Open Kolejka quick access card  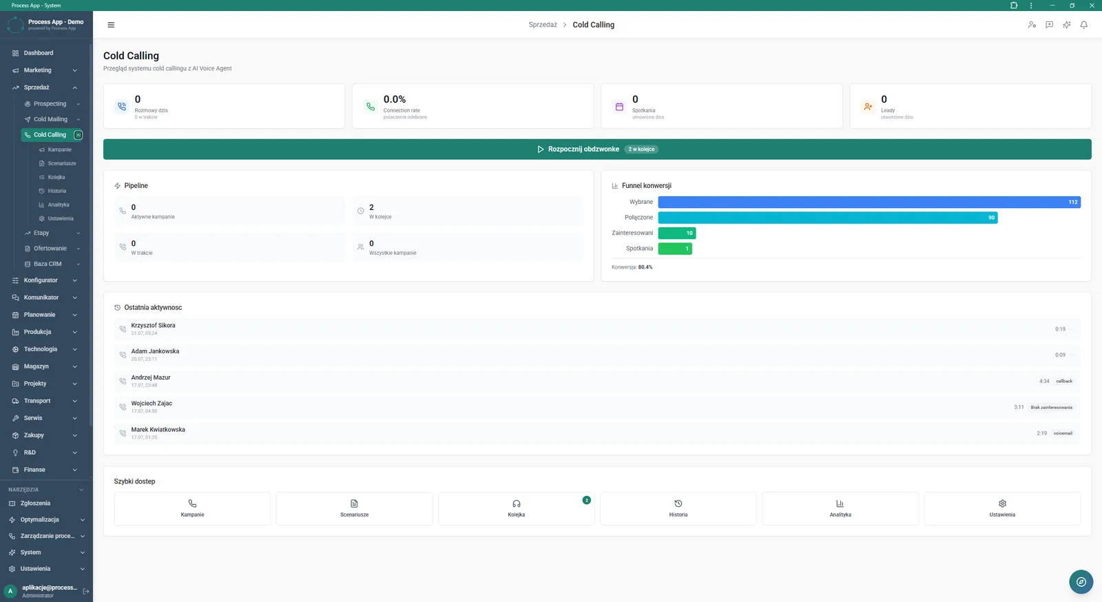point(517,509)
